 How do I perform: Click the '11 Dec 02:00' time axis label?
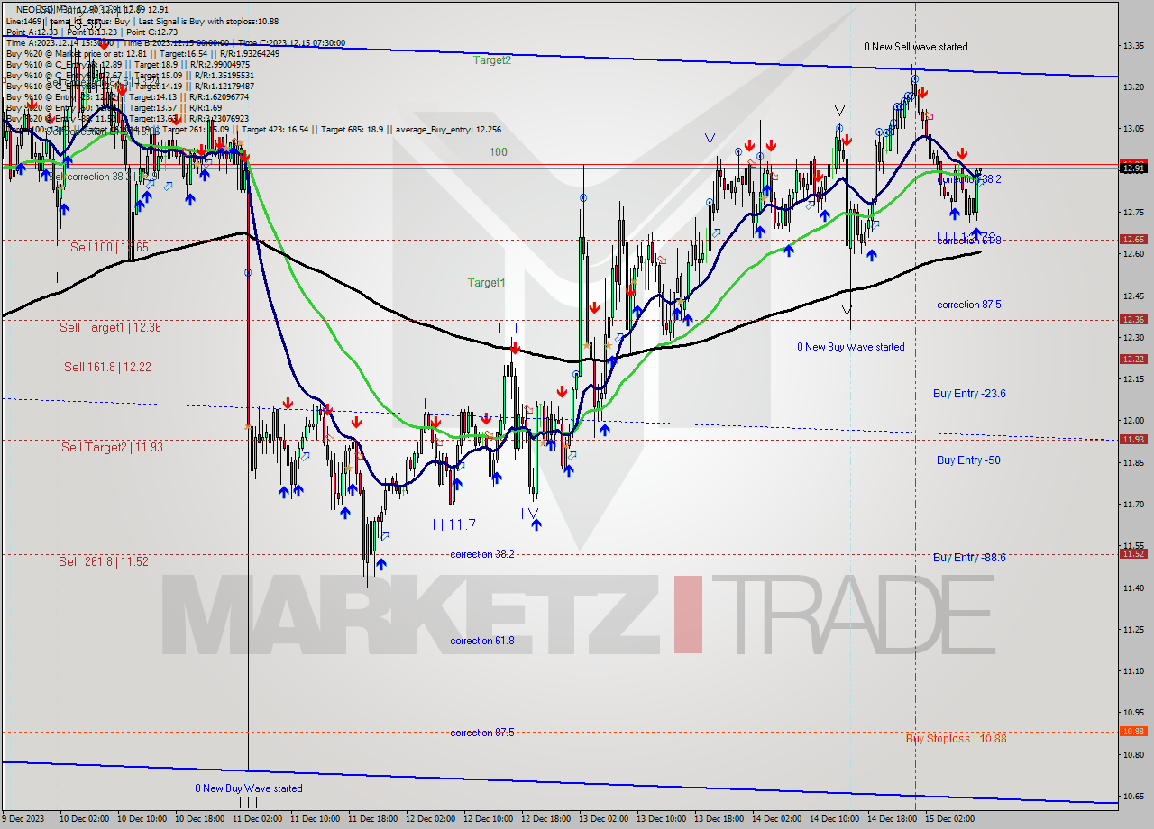pyautogui.click(x=256, y=819)
